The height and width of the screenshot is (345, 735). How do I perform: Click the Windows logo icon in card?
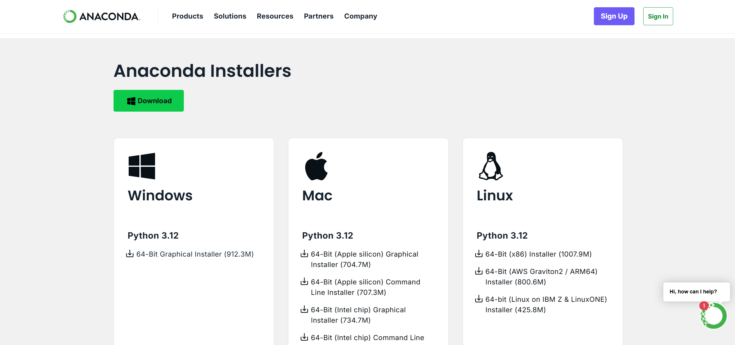coord(142,166)
